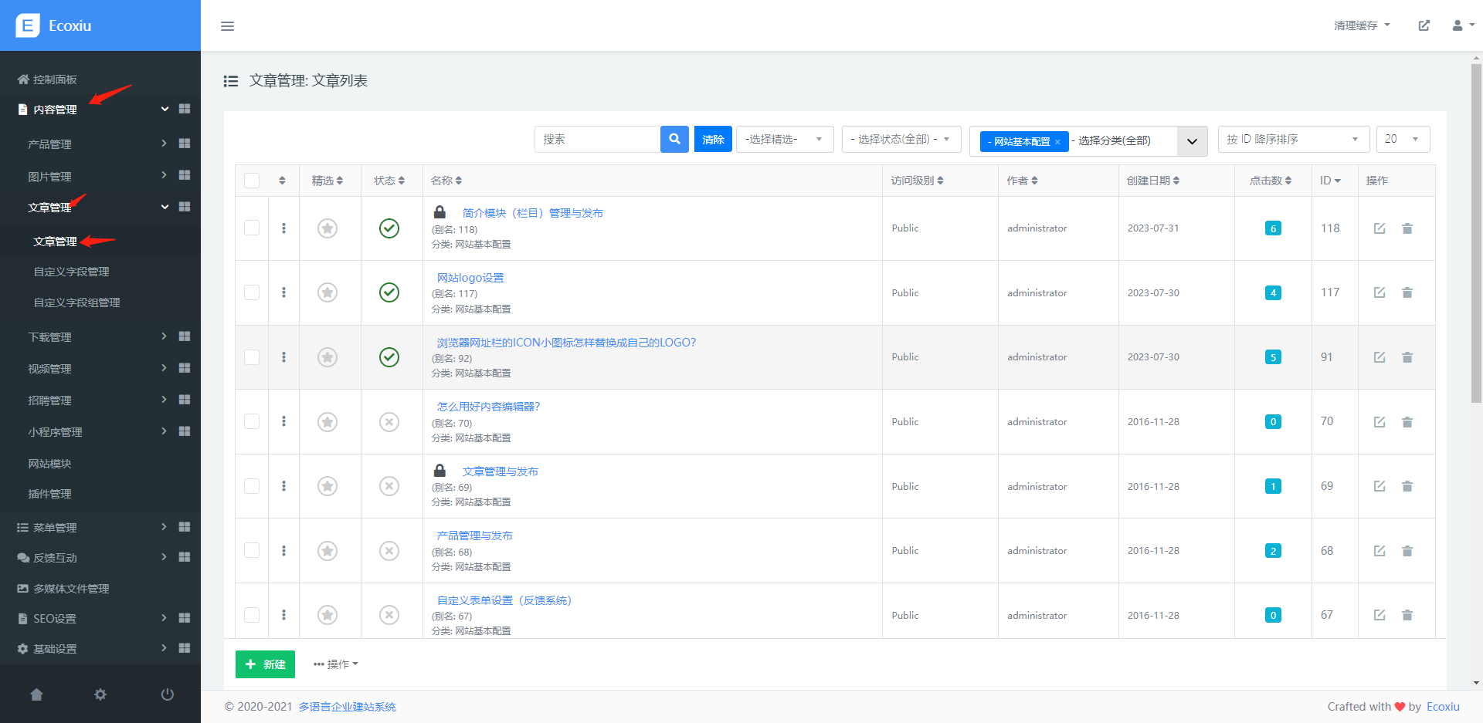Screen dimensions: 1483x723
Task: Select 自定义字段管理 sidebar item
Action: (x=71, y=272)
